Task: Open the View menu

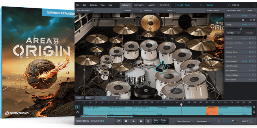Action: point(103,5)
